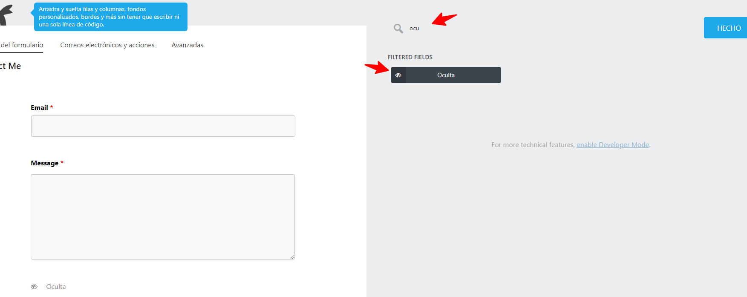Viewport: 747px width, 297px height.
Task: Click inside the Message textarea
Action: 163,217
